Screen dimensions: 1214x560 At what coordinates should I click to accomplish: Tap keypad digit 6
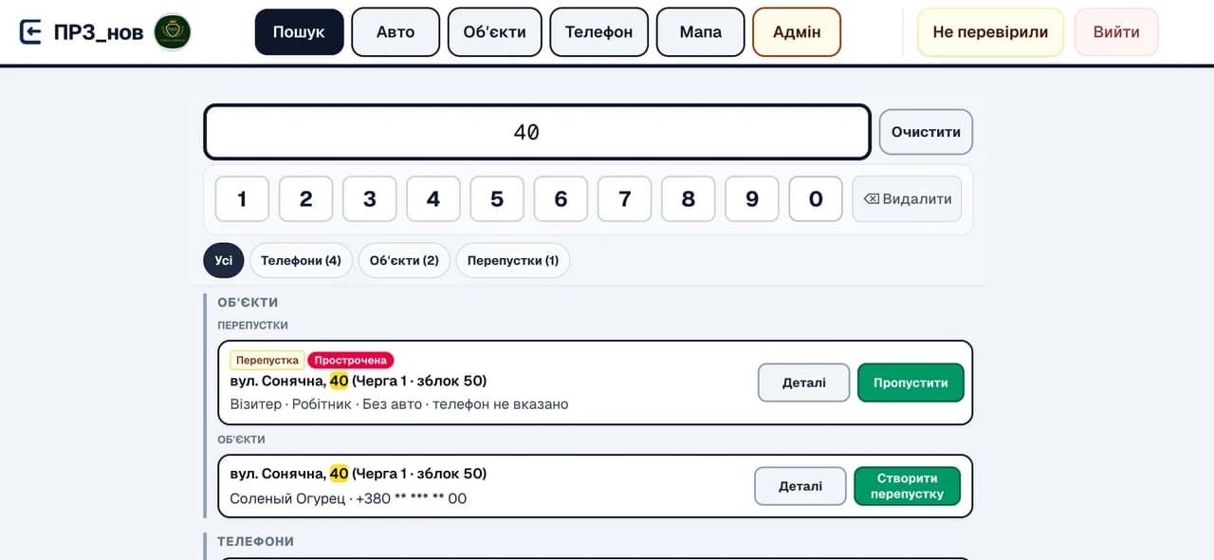561,199
